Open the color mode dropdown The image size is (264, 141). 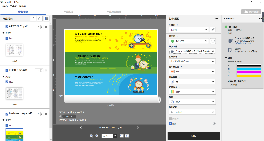tap(192, 92)
